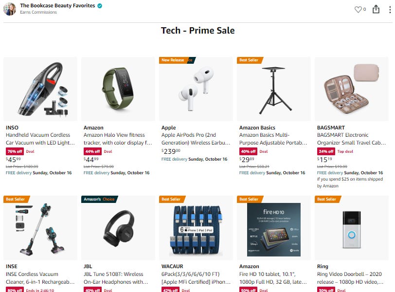
Task: Click the 'Best Seller' badge on the projector stand
Action: [249, 60]
